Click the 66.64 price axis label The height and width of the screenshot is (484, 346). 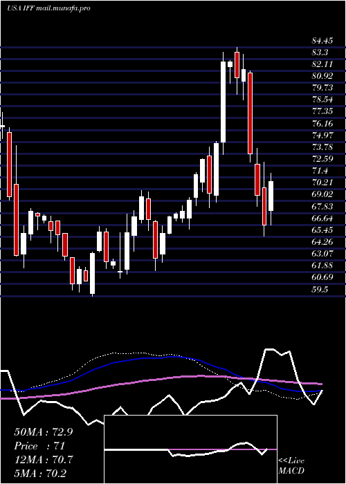click(x=322, y=218)
